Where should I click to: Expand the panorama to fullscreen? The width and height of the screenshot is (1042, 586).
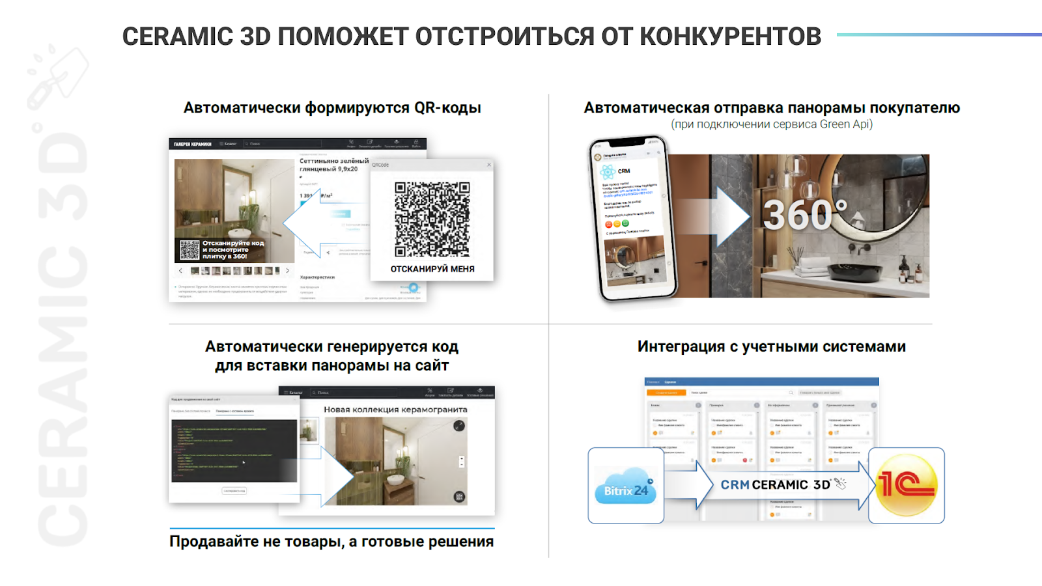pos(459,425)
